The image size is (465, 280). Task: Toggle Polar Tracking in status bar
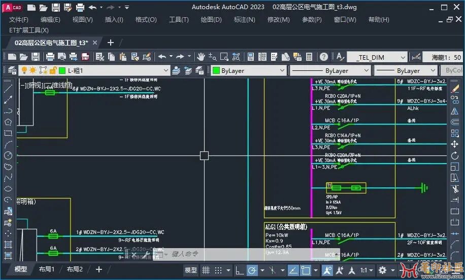(x=252, y=270)
